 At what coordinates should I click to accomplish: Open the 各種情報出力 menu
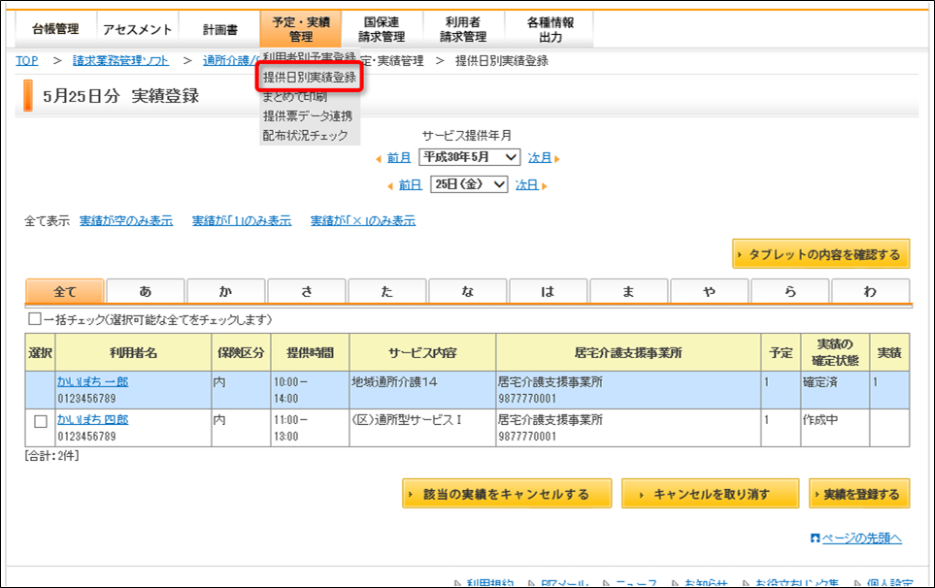(x=550, y=29)
